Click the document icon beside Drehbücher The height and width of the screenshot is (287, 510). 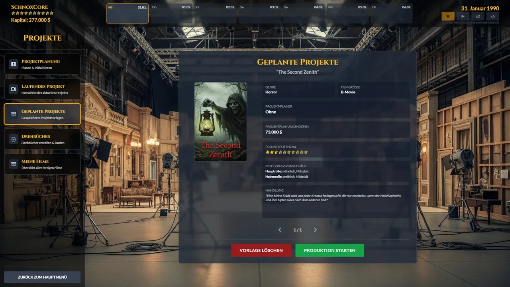tap(14, 139)
